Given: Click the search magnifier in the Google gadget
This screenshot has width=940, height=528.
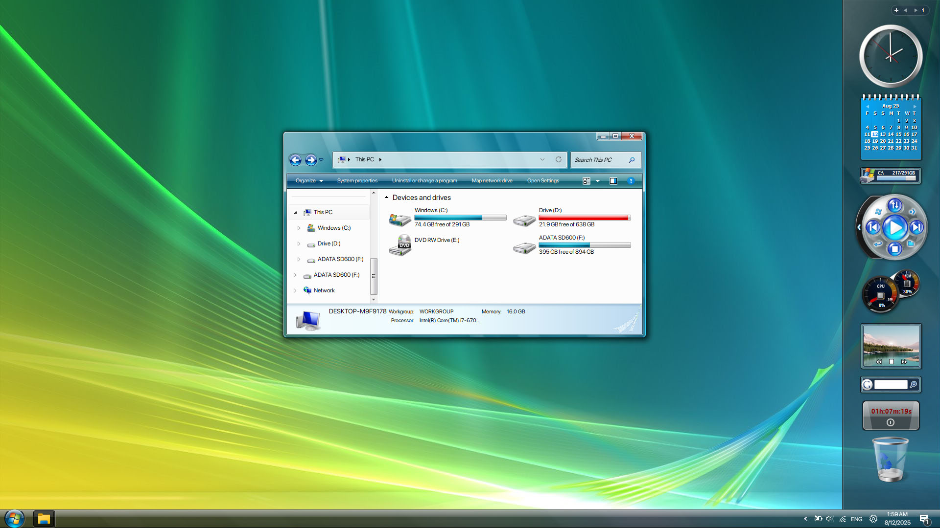Looking at the screenshot, I should [913, 385].
